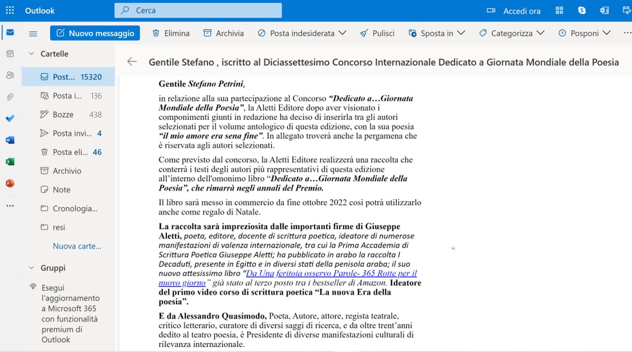Image resolution: width=632 pixels, height=352 pixels.
Task: Toggle the hamburger navigation pane button
Action: (33, 34)
